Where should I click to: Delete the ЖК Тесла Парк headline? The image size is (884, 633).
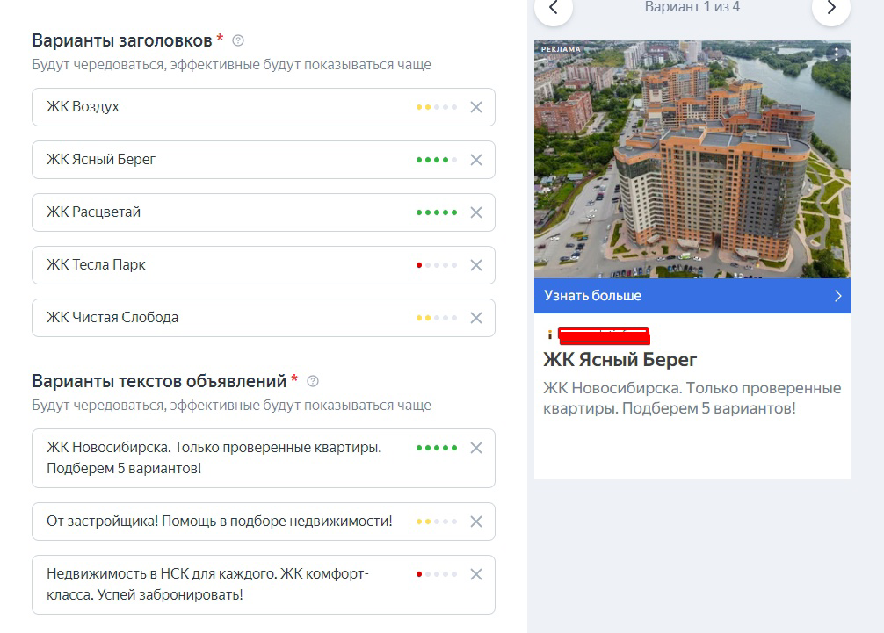click(475, 265)
